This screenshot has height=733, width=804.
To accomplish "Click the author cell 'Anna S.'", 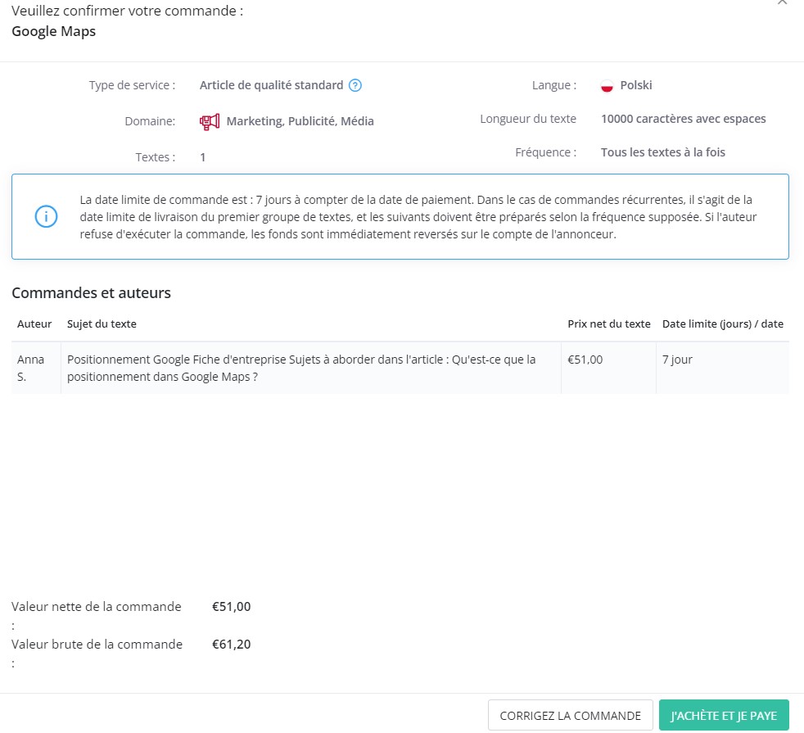I will 36,368.
